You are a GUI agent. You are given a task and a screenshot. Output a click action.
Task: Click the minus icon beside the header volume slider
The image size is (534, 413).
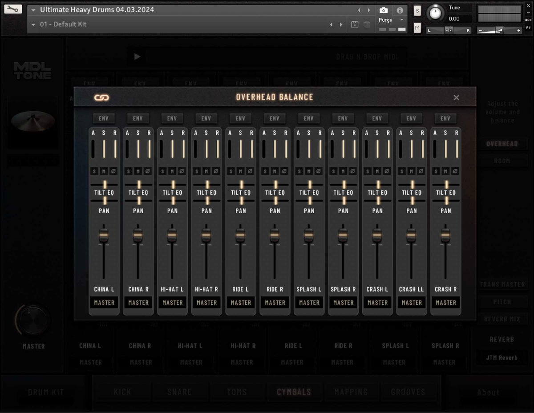[x=481, y=31]
